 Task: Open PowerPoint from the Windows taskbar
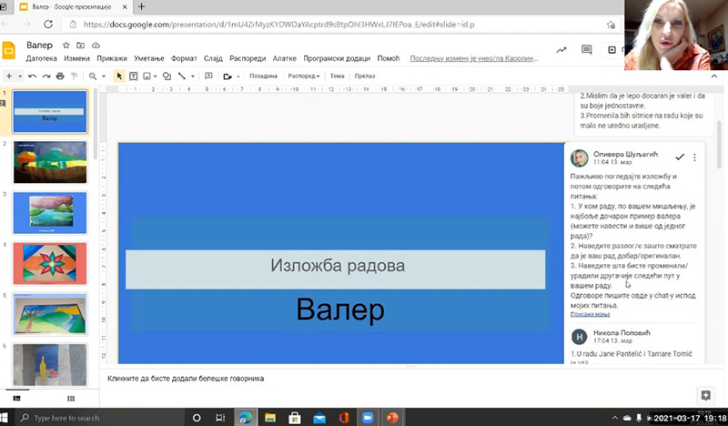pyautogui.click(x=392, y=418)
